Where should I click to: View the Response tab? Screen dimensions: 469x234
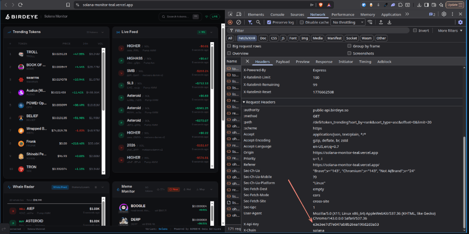324,62
